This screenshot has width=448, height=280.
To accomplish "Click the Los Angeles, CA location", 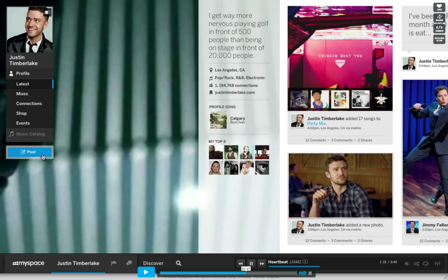I will click(230, 70).
